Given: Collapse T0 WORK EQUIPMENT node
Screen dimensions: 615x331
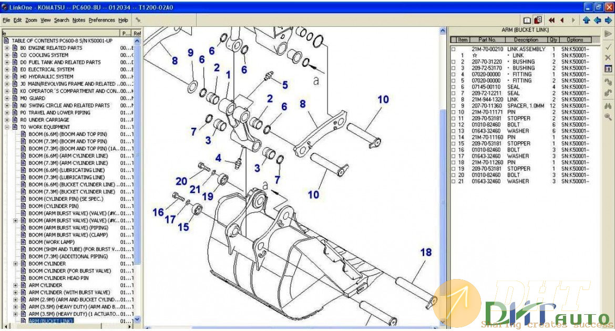Looking at the screenshot, I should click(x=7, y=127).
